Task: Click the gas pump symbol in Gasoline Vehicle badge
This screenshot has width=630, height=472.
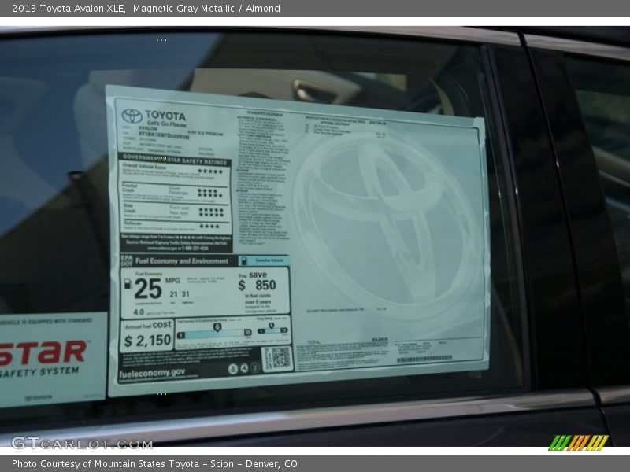Action: pos(244,260)
